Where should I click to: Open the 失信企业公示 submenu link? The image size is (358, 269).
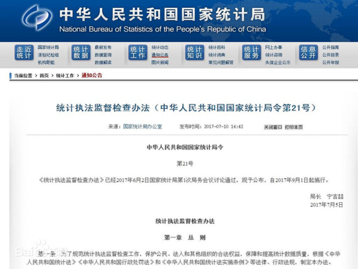tap(278, 62)
